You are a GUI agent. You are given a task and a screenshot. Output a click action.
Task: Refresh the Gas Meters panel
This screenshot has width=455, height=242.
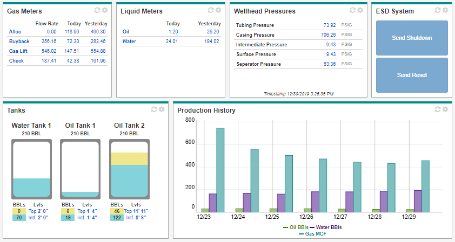97,10
